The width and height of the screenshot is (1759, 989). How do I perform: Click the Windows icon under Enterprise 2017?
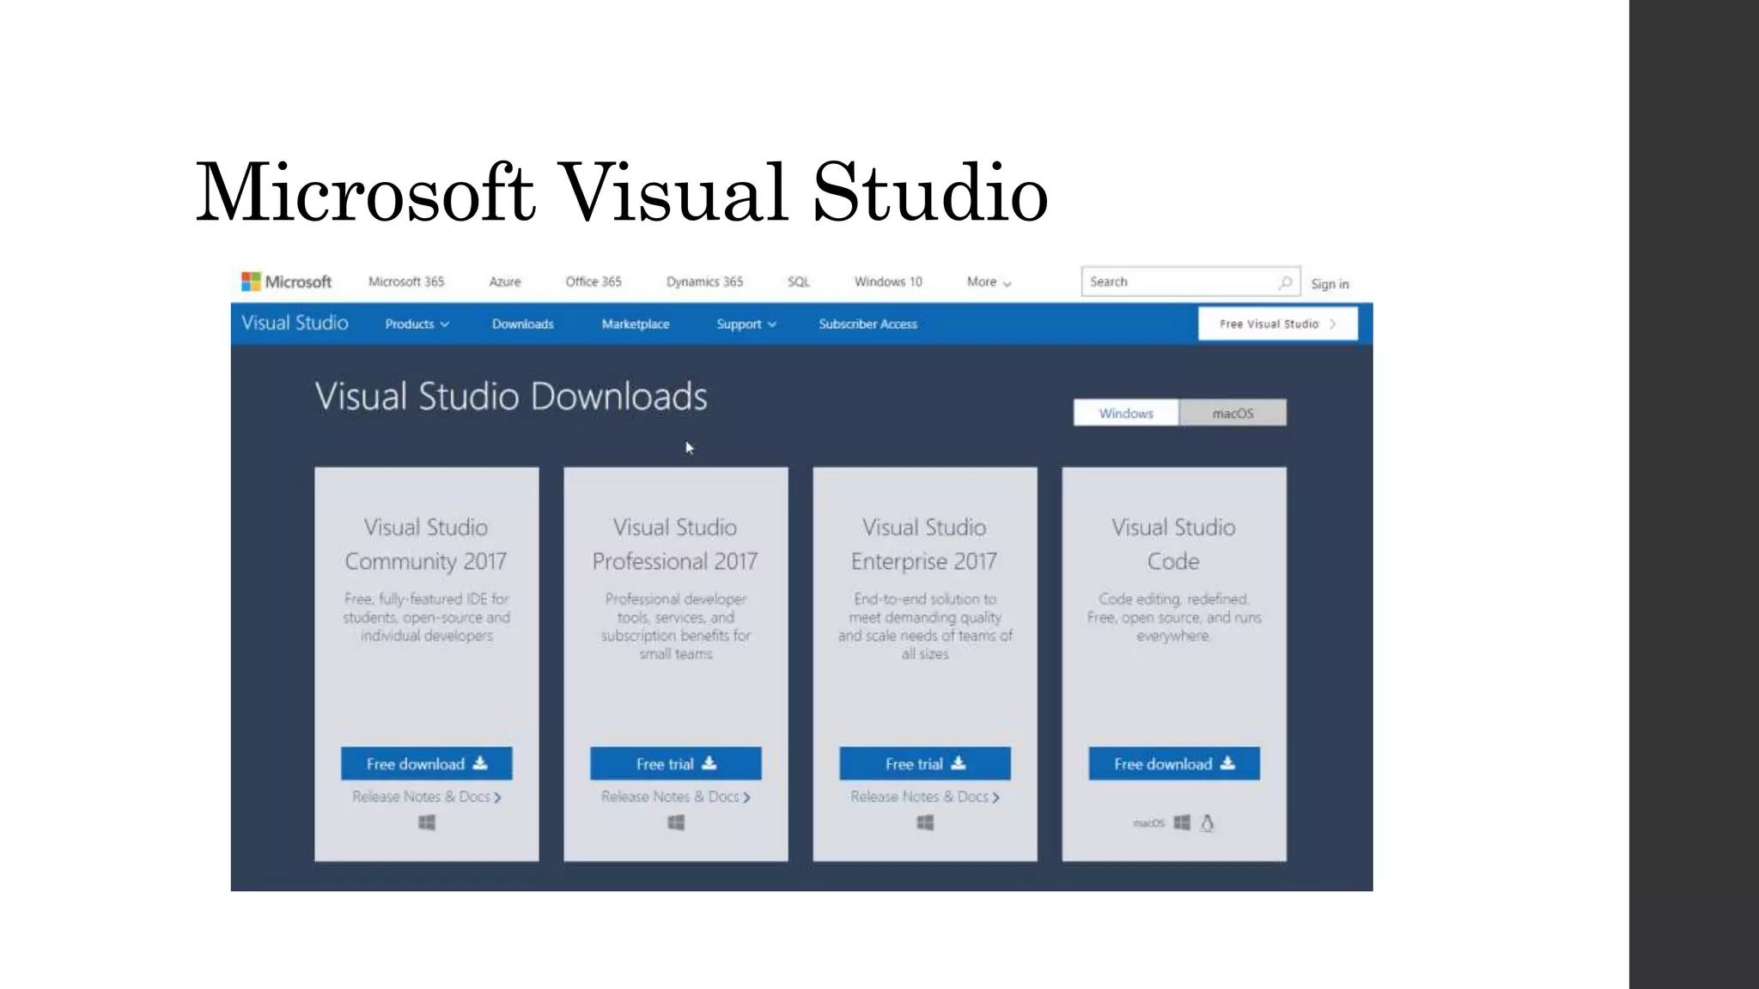click(925, 822)
